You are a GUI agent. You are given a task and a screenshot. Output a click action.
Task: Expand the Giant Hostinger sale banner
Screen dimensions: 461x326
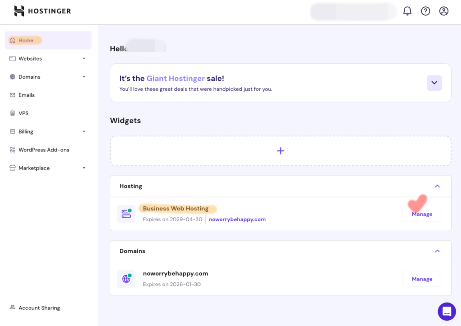434,83
